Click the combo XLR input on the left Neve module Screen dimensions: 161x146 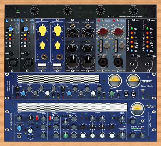click(x=103, y=62)
